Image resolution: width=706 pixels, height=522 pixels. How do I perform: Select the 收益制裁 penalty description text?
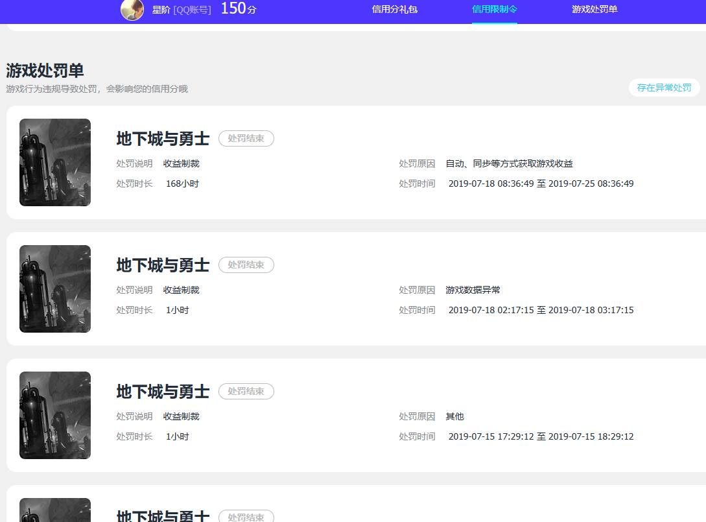pyautogui.click(x=181, y=163)
